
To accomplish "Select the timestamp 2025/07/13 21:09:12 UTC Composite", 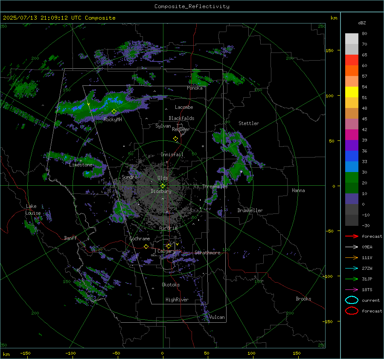I will pyautogui.click(x=59, y=18).
